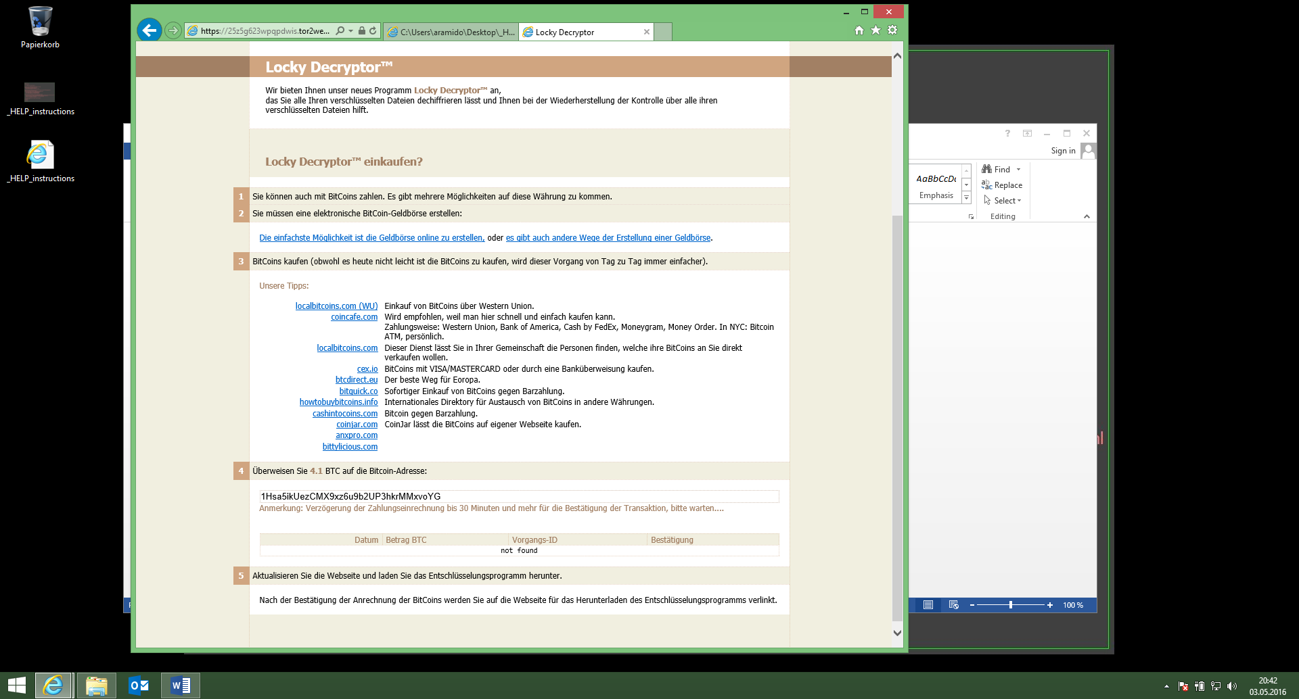The image size is (1299, 699).
Task: Click Find in Word's Editing group
Action: click(996, 170)
